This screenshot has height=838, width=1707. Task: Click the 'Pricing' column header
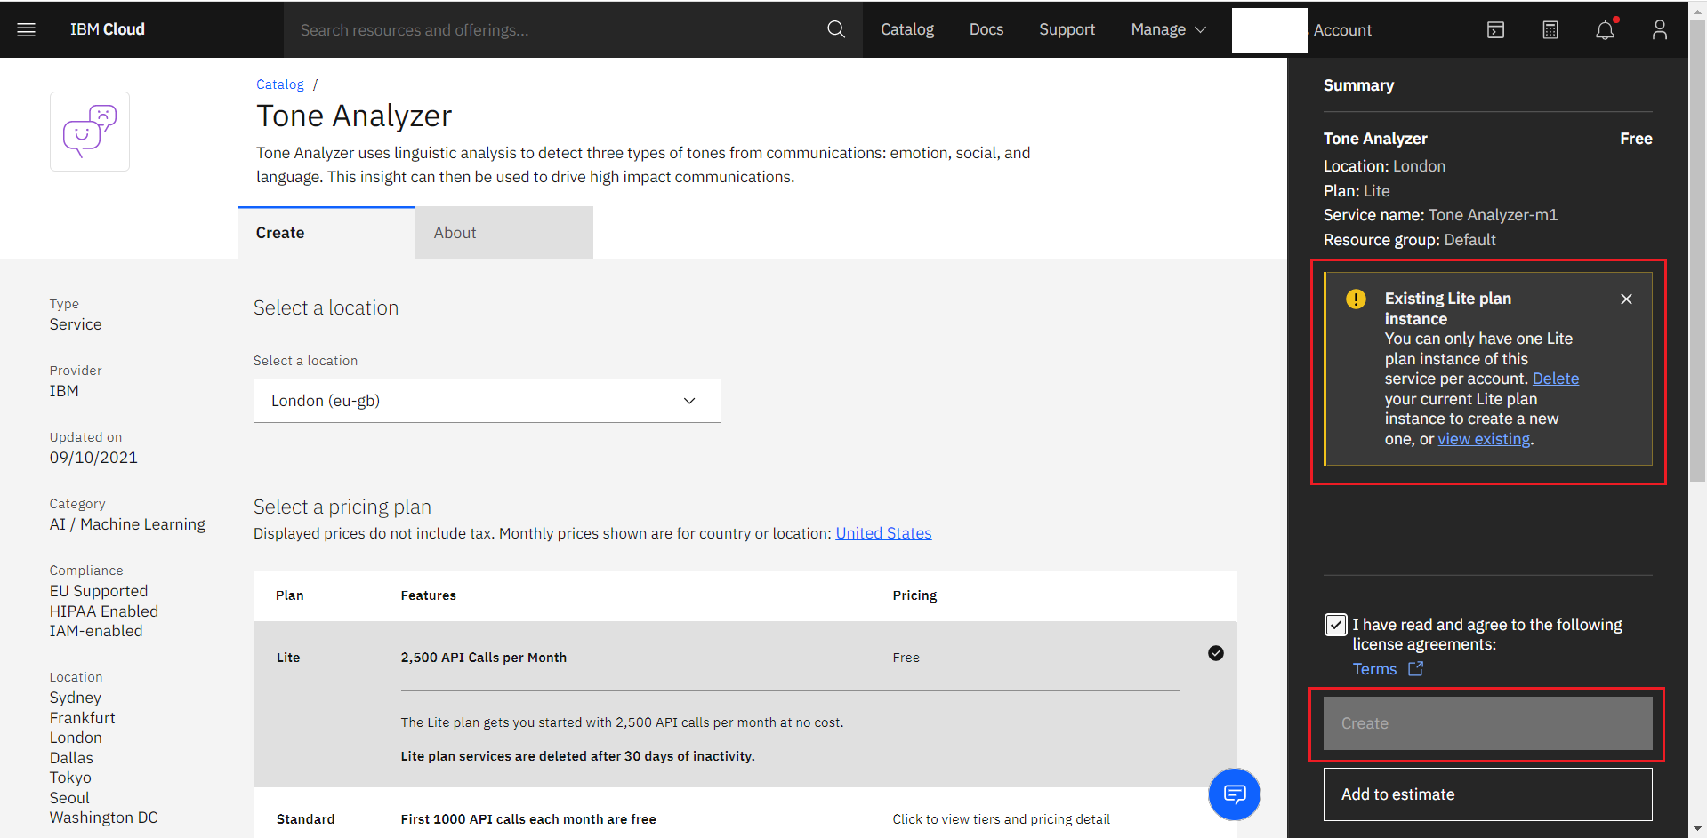click(x=914, y=595)
